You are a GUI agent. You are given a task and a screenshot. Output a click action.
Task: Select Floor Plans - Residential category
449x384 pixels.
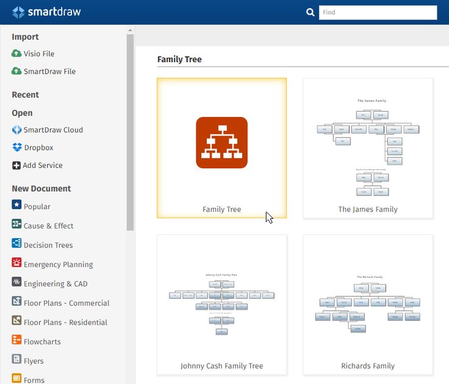[x=65, y=322]
